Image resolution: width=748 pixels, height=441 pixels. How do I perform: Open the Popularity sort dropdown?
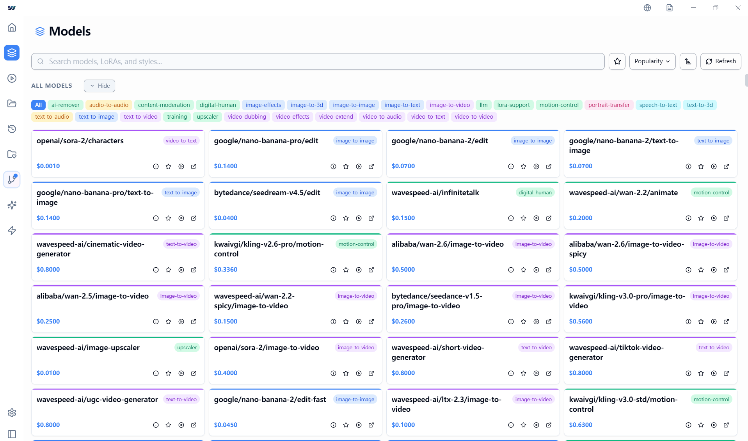click(x=652, y=61)
